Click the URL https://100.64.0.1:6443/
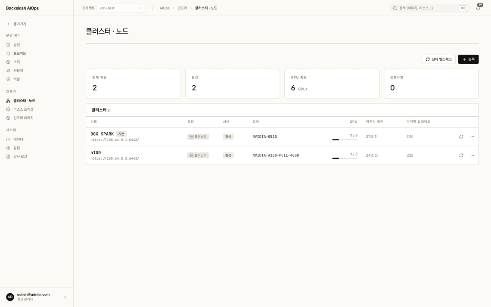 [115, 140]
